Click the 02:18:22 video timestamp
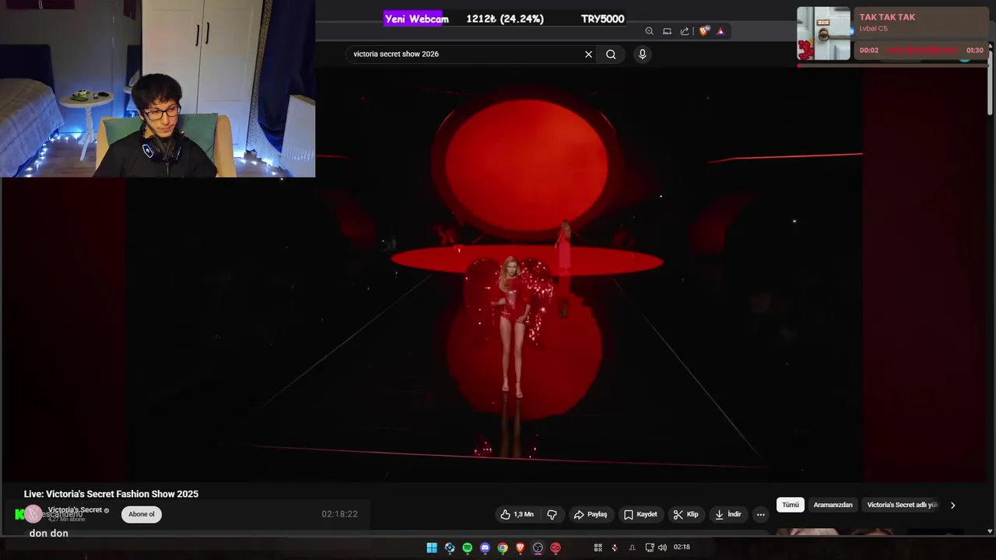996x560 pixels. [x=340, y=514]
